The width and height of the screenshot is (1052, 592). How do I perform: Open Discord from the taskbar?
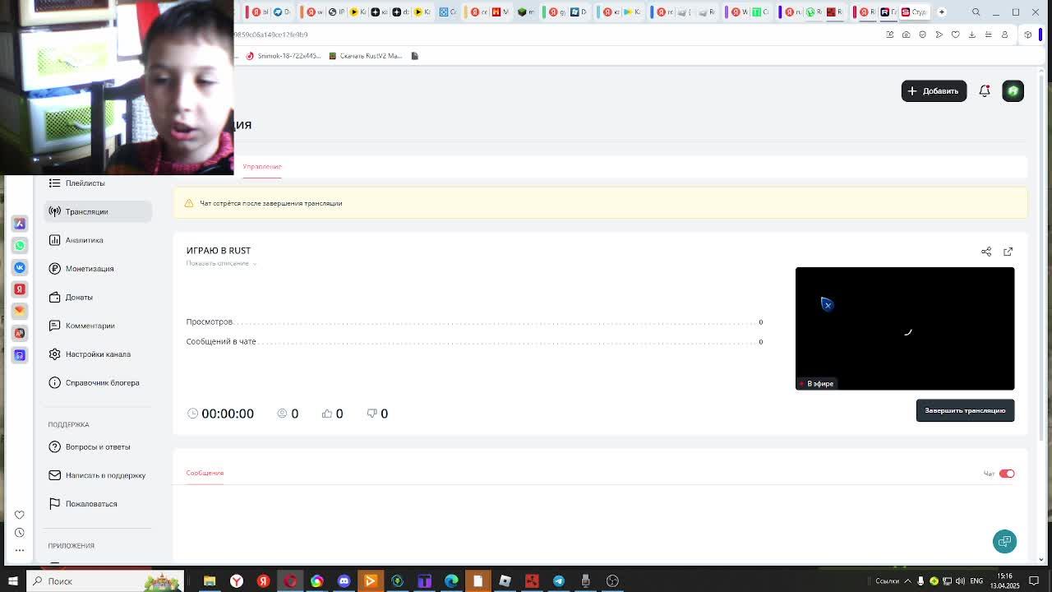(x=344, y=581)
